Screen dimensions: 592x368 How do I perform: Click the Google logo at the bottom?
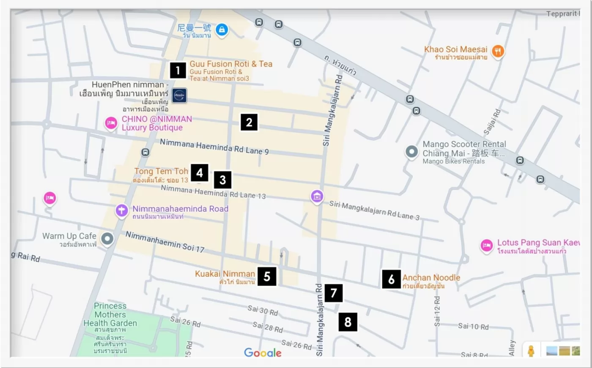[263, 352]
